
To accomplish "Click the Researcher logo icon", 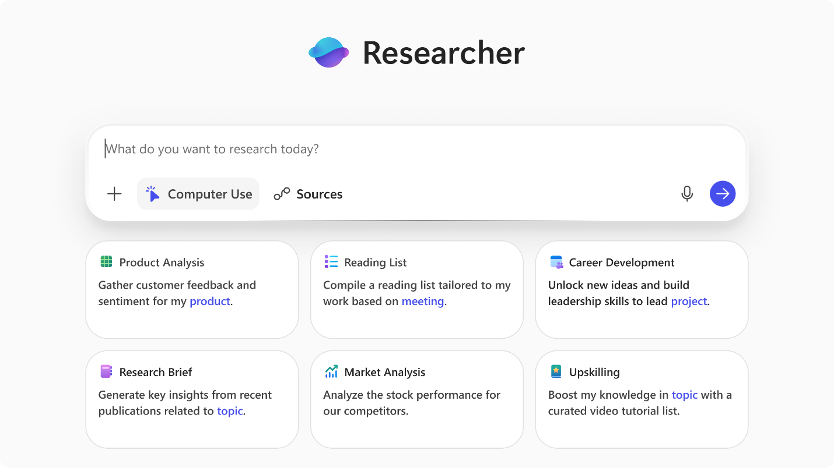I will coord(328,52).
